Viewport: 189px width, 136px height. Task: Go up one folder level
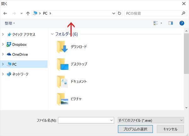28,13
